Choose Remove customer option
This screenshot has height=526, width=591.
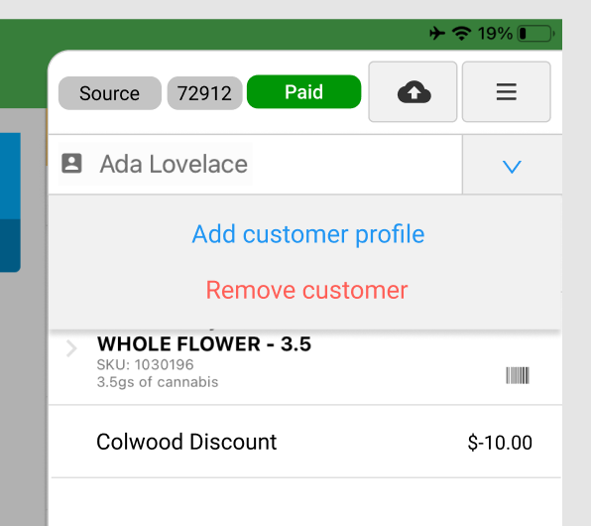point(306,290)
